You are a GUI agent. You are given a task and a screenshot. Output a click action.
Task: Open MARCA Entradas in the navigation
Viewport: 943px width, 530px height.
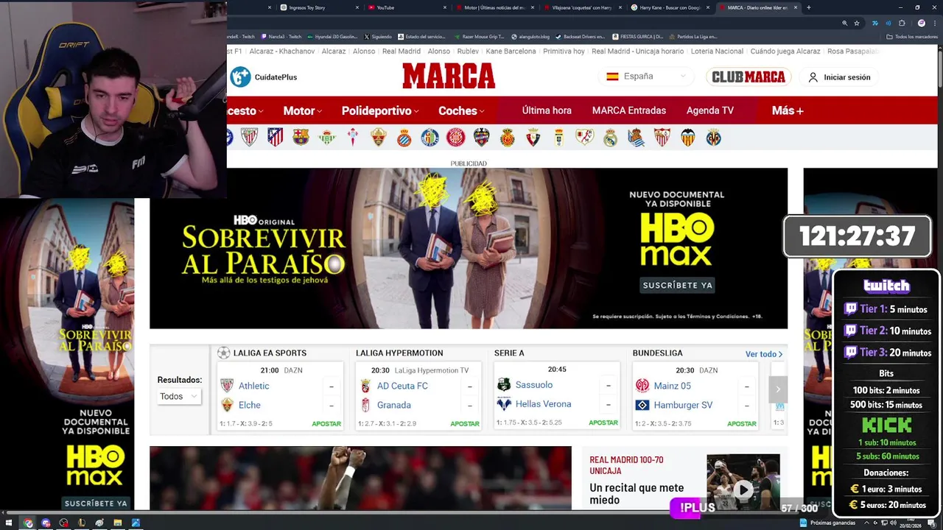click(x=629, y=110)
